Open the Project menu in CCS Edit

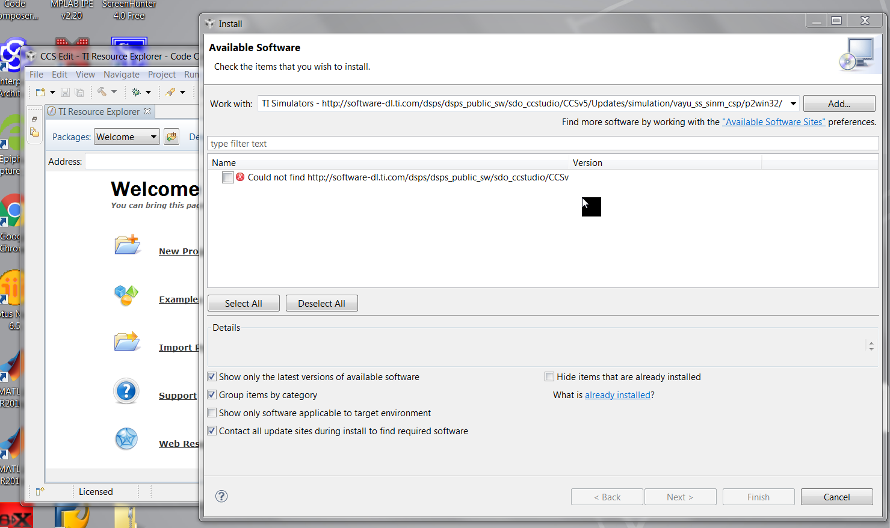[x=162, y=75]
